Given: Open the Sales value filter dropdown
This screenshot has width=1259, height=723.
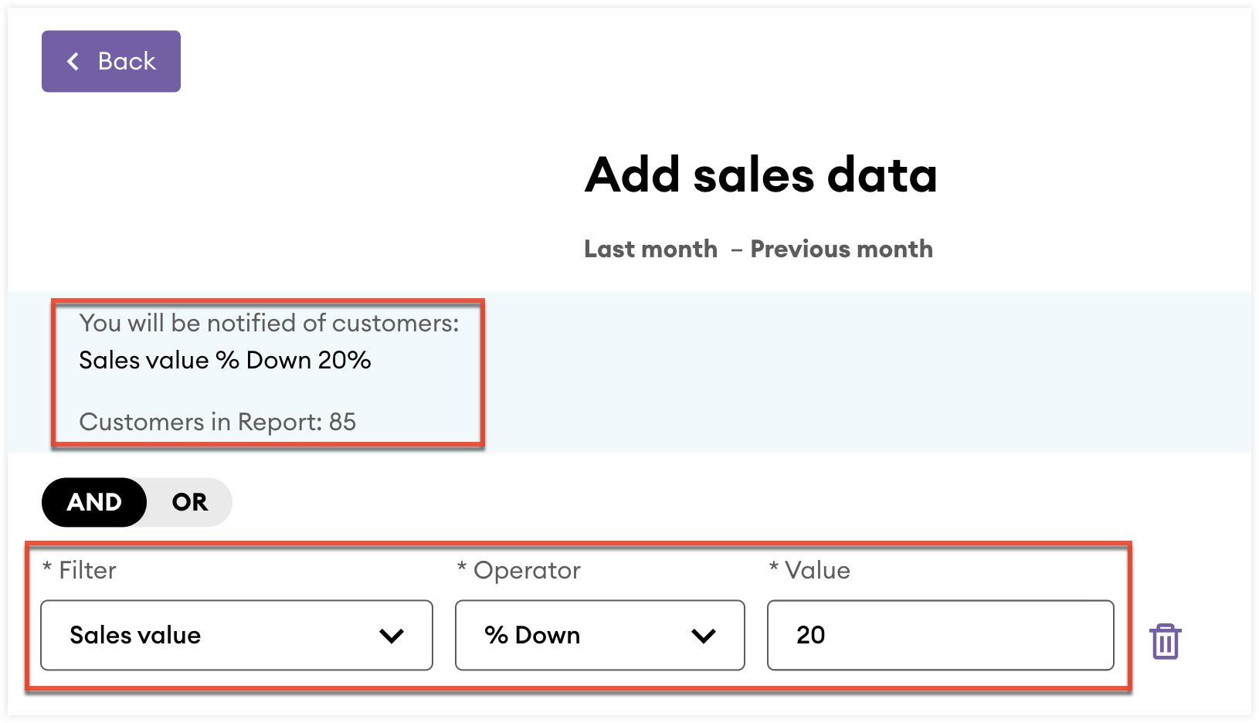Looking at the screenshot, I should [236, 635].
